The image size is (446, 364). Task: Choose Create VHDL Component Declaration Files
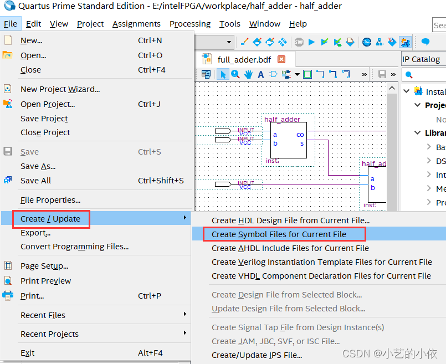tap(319, 275)
